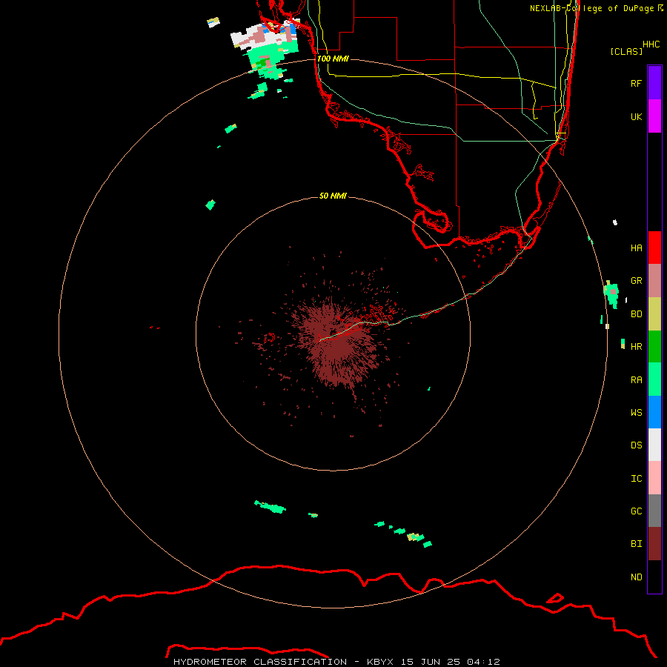Click the [CLAS] legend header
667x667 pixels.
coord(626,51)
